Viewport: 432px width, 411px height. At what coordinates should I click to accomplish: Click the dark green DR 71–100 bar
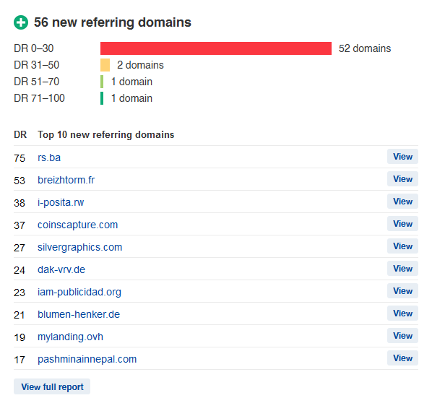tap(102, 98)
